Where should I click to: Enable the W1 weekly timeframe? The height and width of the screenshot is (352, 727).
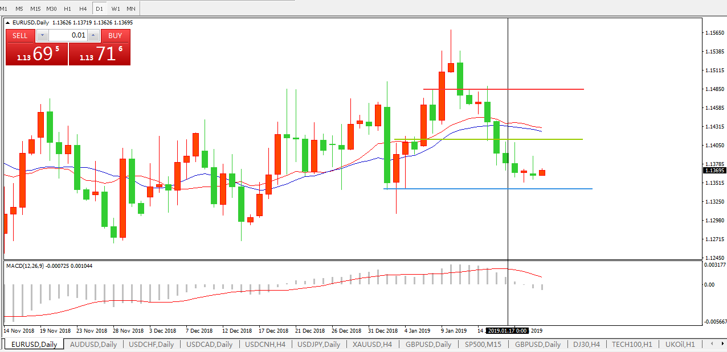click(x=116, y=9)
